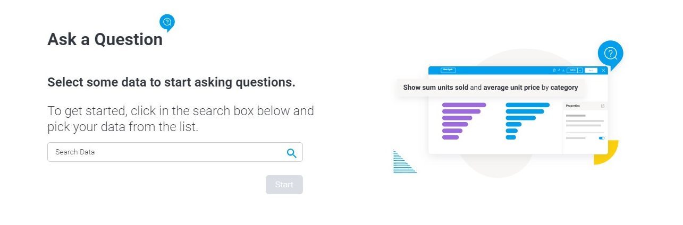Select the blue bar chart

click(527, 121)
